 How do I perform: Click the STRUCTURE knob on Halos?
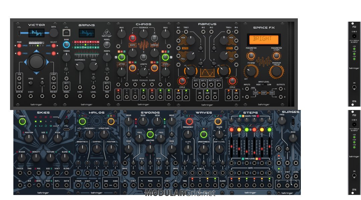(104, 135)
